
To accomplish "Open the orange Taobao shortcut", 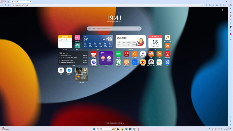I will (x=167, y=46).
